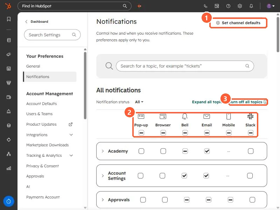The width and height of the screenshot is (280, 210).
Task: Click the search icon in Find in HubSpot
Action: [125, 6]
